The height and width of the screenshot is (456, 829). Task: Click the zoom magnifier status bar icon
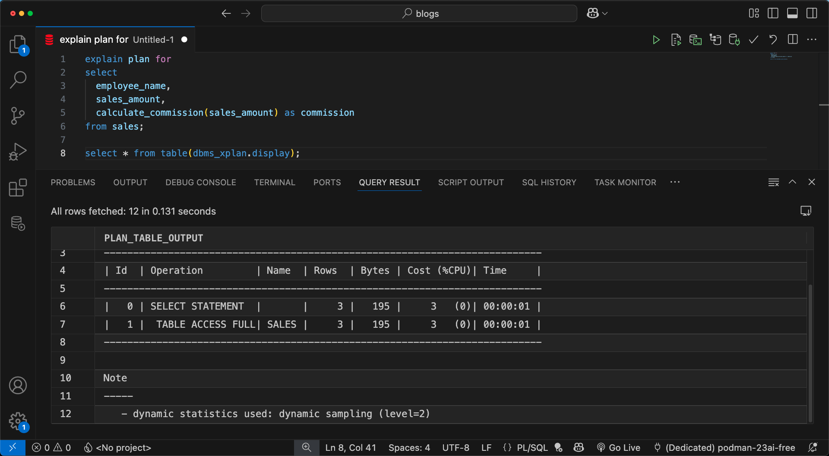pyautogui.click(x=307, y=447)
